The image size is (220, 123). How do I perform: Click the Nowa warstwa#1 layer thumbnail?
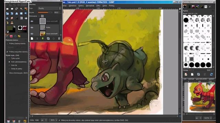[43, 33]
